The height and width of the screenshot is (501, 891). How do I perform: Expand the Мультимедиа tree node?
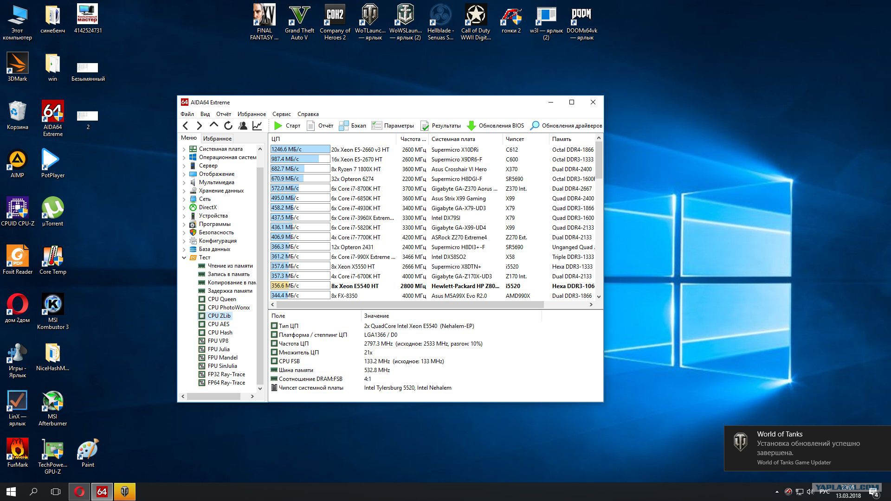184,183
